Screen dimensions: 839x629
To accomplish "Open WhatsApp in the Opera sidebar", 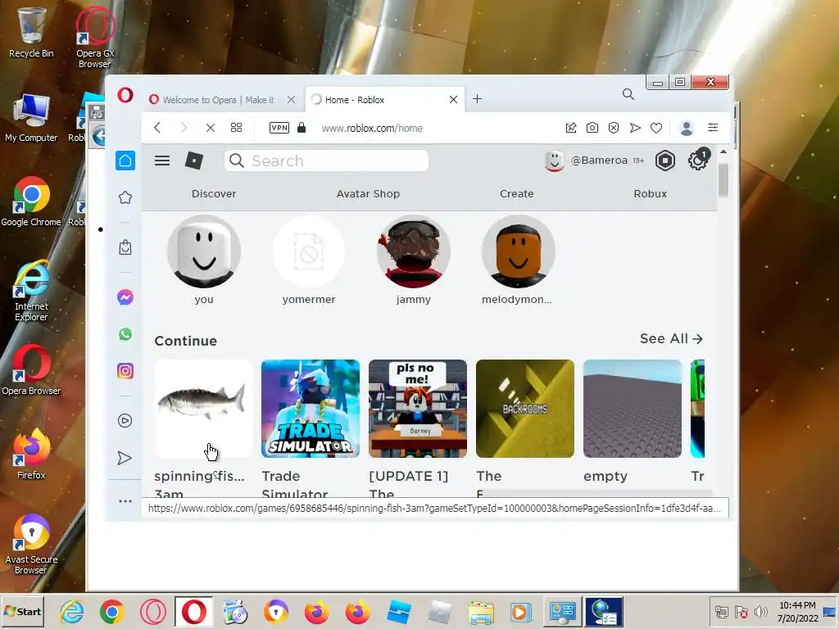I will (x=125, y=334).
